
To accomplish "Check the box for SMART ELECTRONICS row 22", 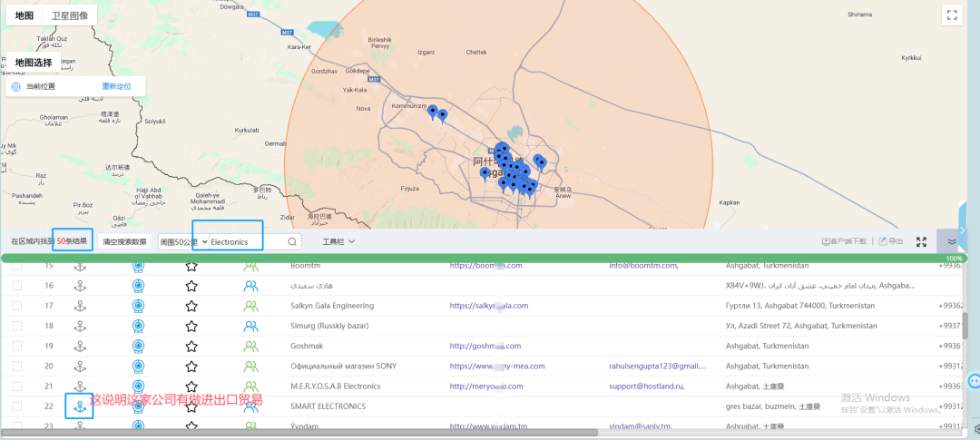I will click(x=17, y=406).
